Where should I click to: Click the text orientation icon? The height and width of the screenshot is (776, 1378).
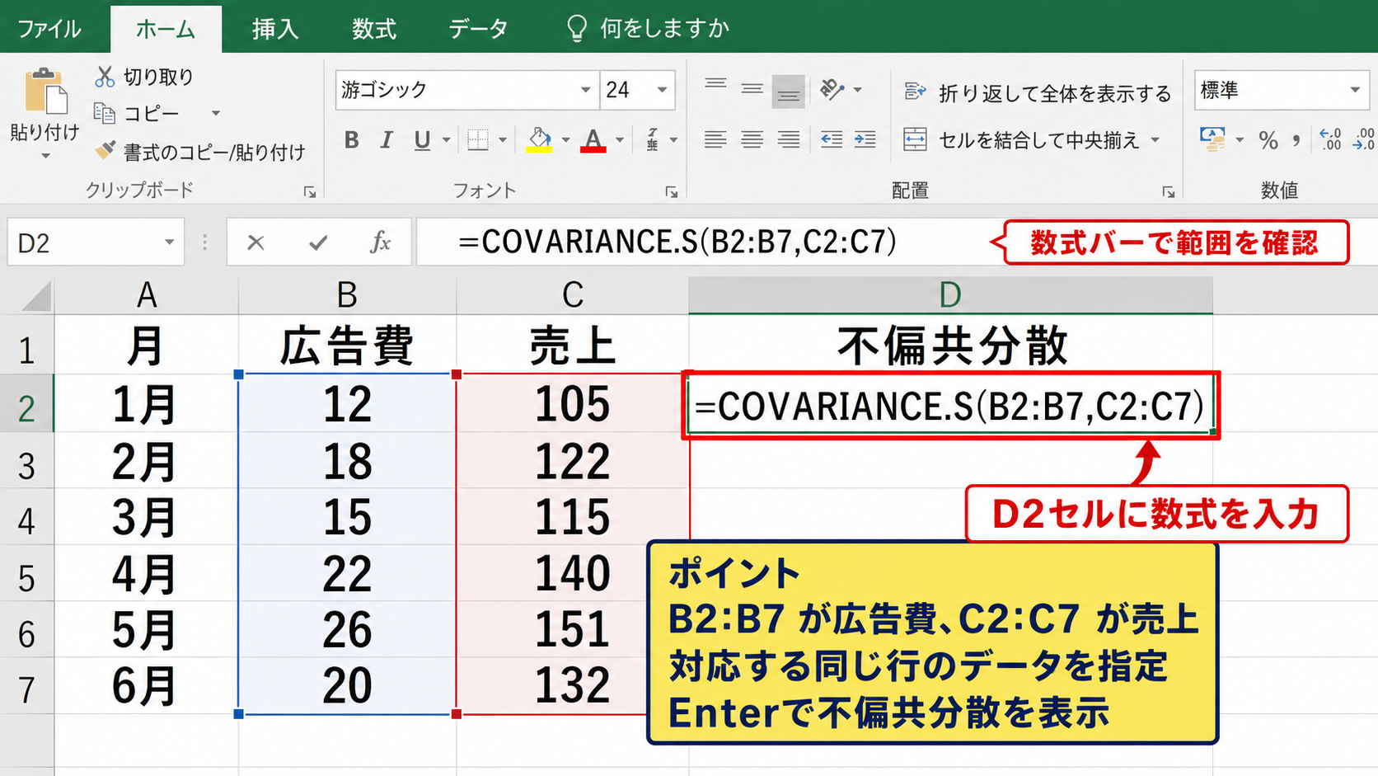(832, 89)
